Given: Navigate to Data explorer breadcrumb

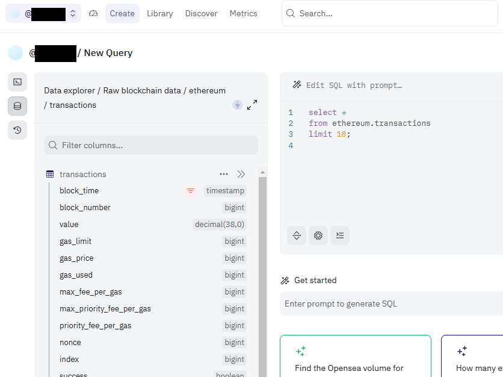Looking at the screenshot, I should pyautogui.click(x=69, y=90).
